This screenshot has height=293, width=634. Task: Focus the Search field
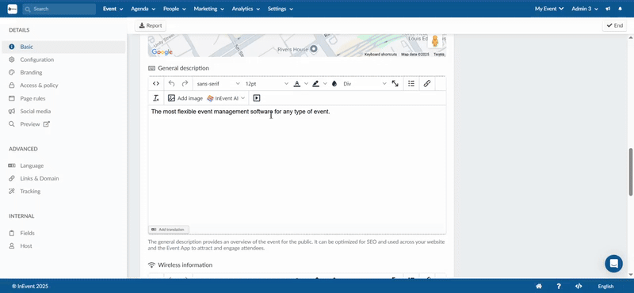59,9
